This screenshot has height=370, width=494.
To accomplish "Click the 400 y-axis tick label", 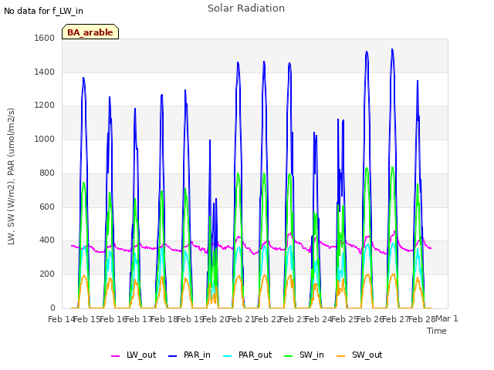I will tap(47, 240).
